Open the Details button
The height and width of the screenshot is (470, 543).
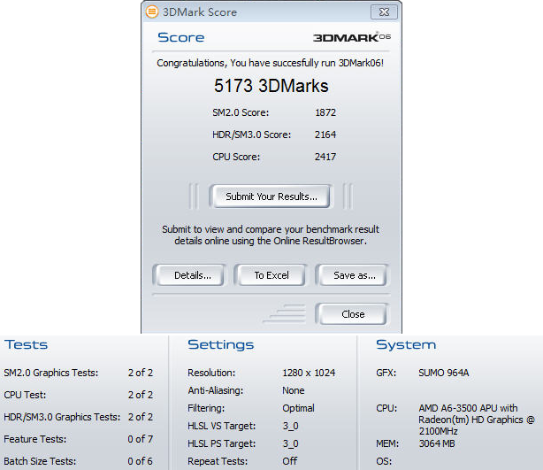click(192, 275)
